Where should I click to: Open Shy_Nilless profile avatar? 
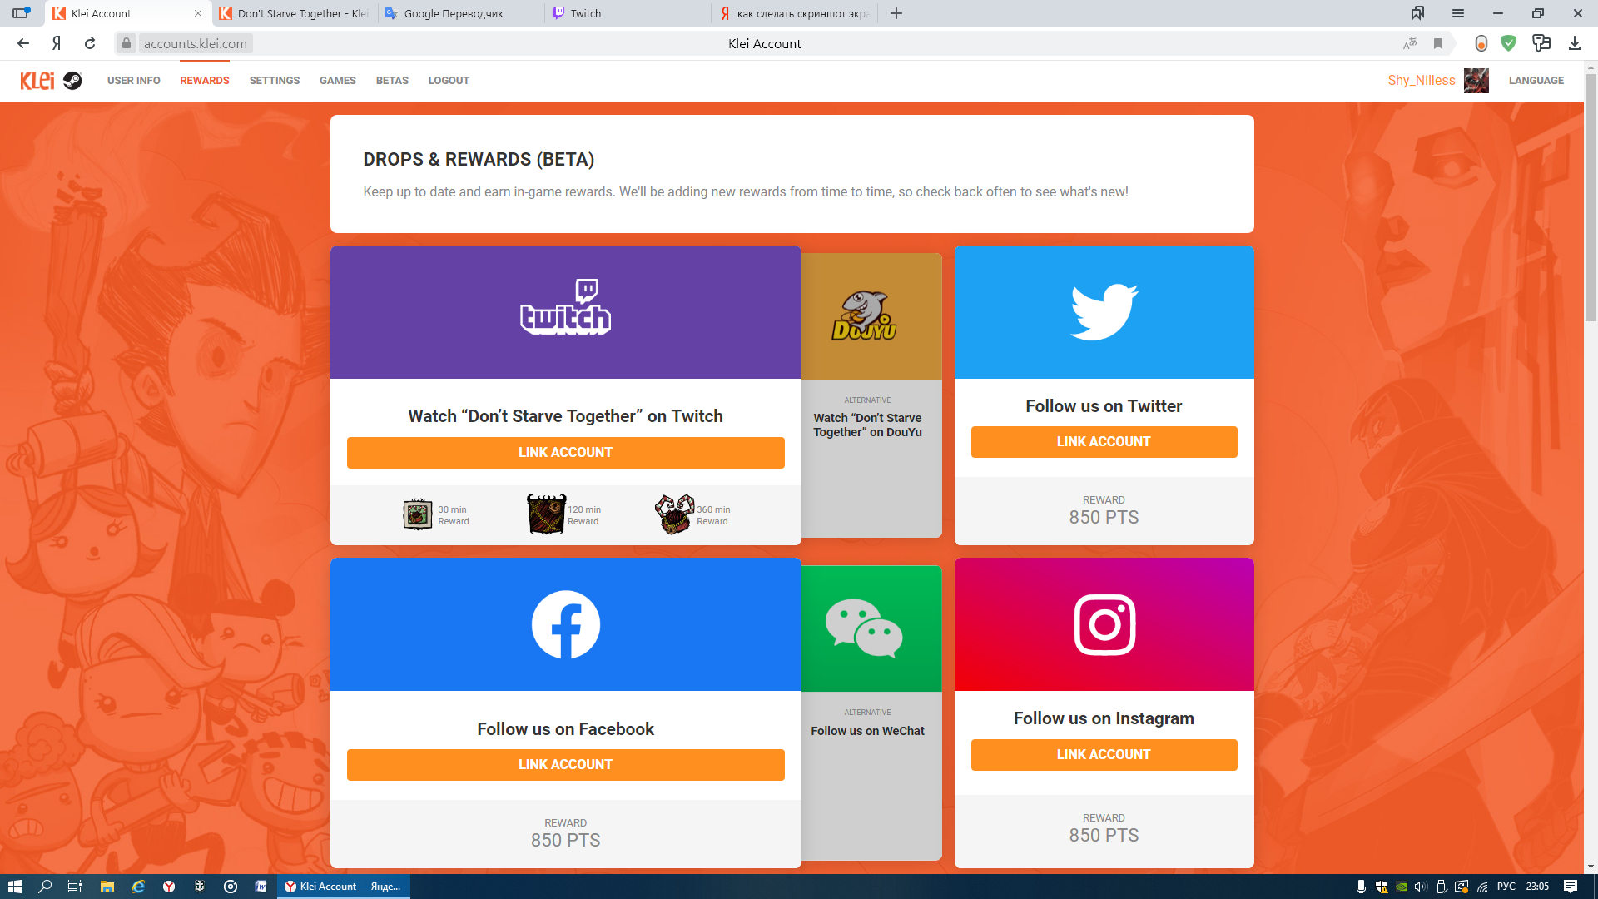tap(1476, 80)
